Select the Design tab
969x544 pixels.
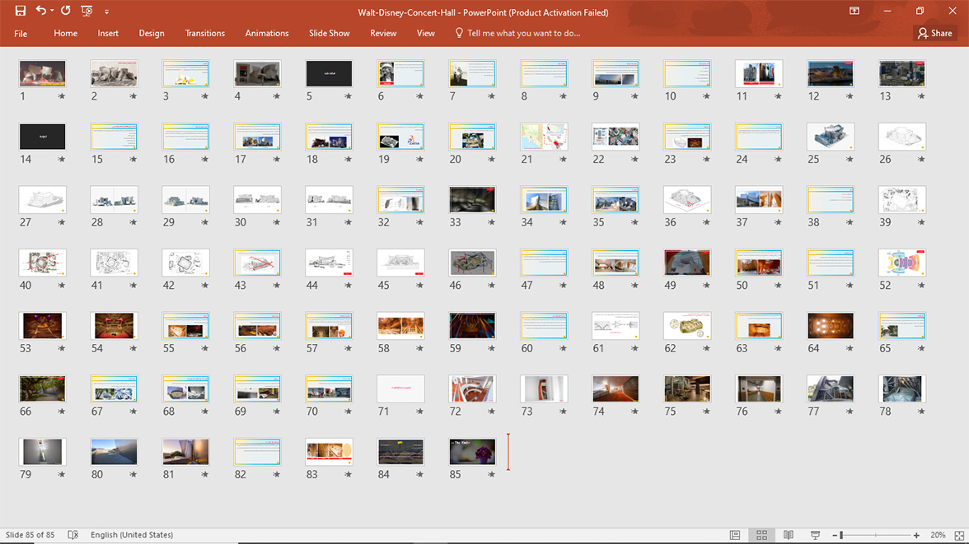(152, 34)
